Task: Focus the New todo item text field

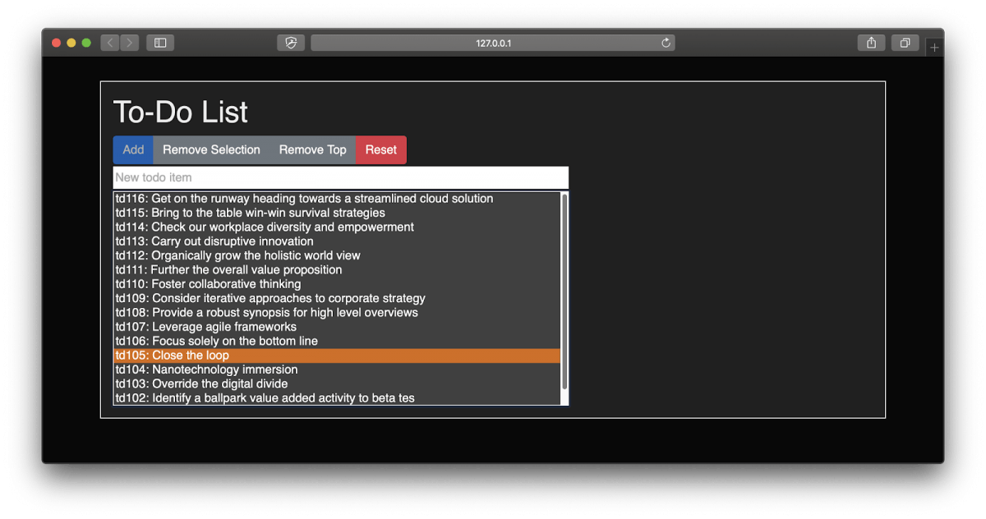Action: click(340, 177)
